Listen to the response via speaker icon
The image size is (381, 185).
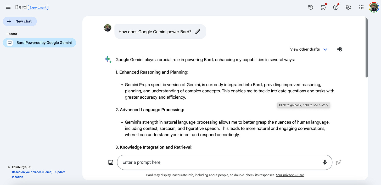coord(339,49)
